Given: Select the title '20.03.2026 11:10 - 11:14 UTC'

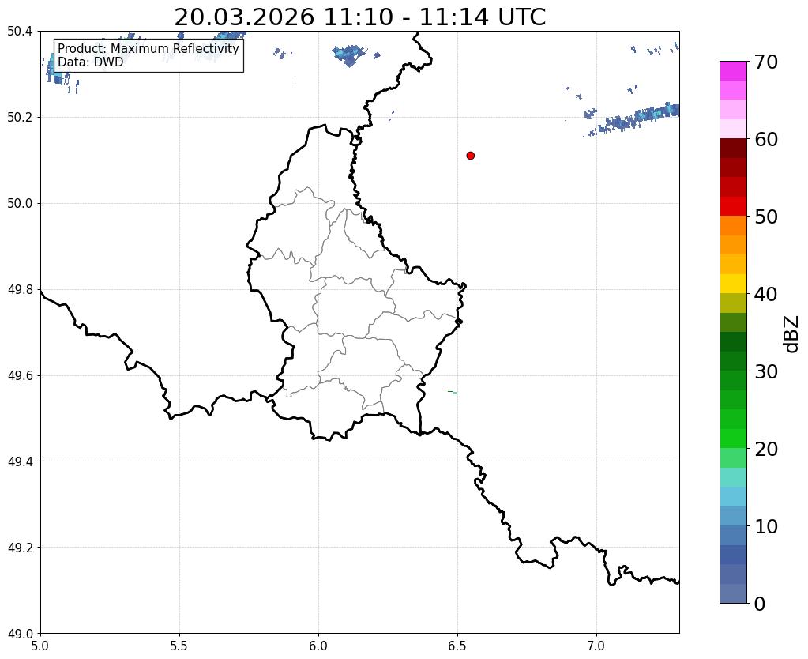Looking at the screenshot, I should [359, 17].
